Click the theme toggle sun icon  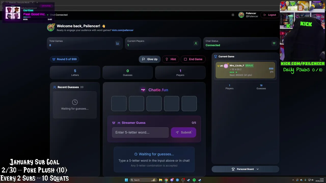coord(233,15)
